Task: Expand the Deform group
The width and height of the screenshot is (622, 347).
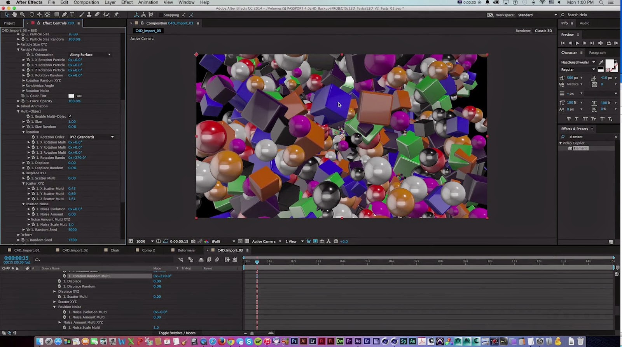Action: click(18, 235)
